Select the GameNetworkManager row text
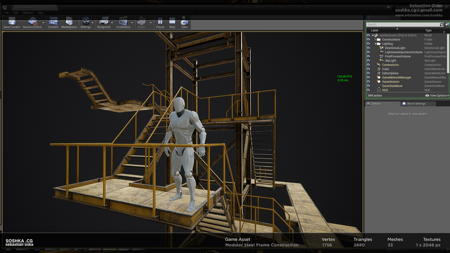The width and height of the screenshot is (450, 253). [396, 77]
